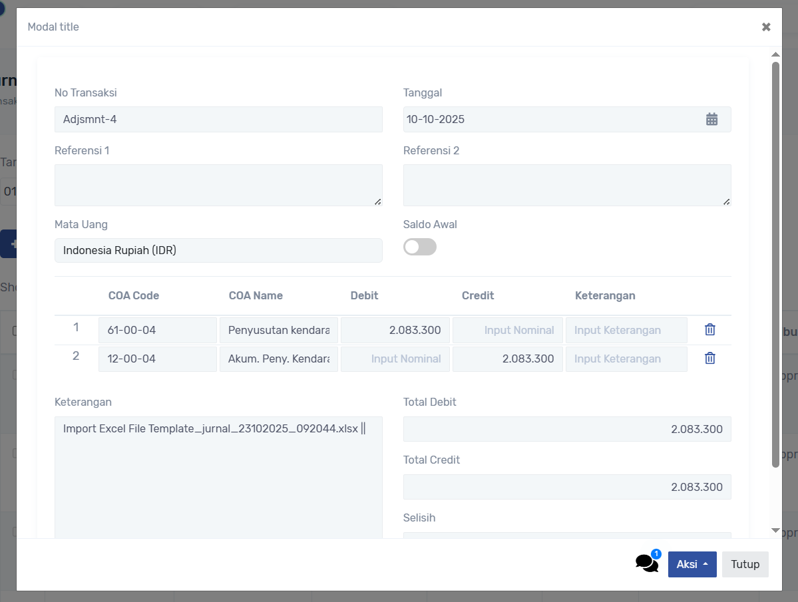Click the Debit input in row 2
The width and height of the screenshot is (798, 602).
point(395,359)
